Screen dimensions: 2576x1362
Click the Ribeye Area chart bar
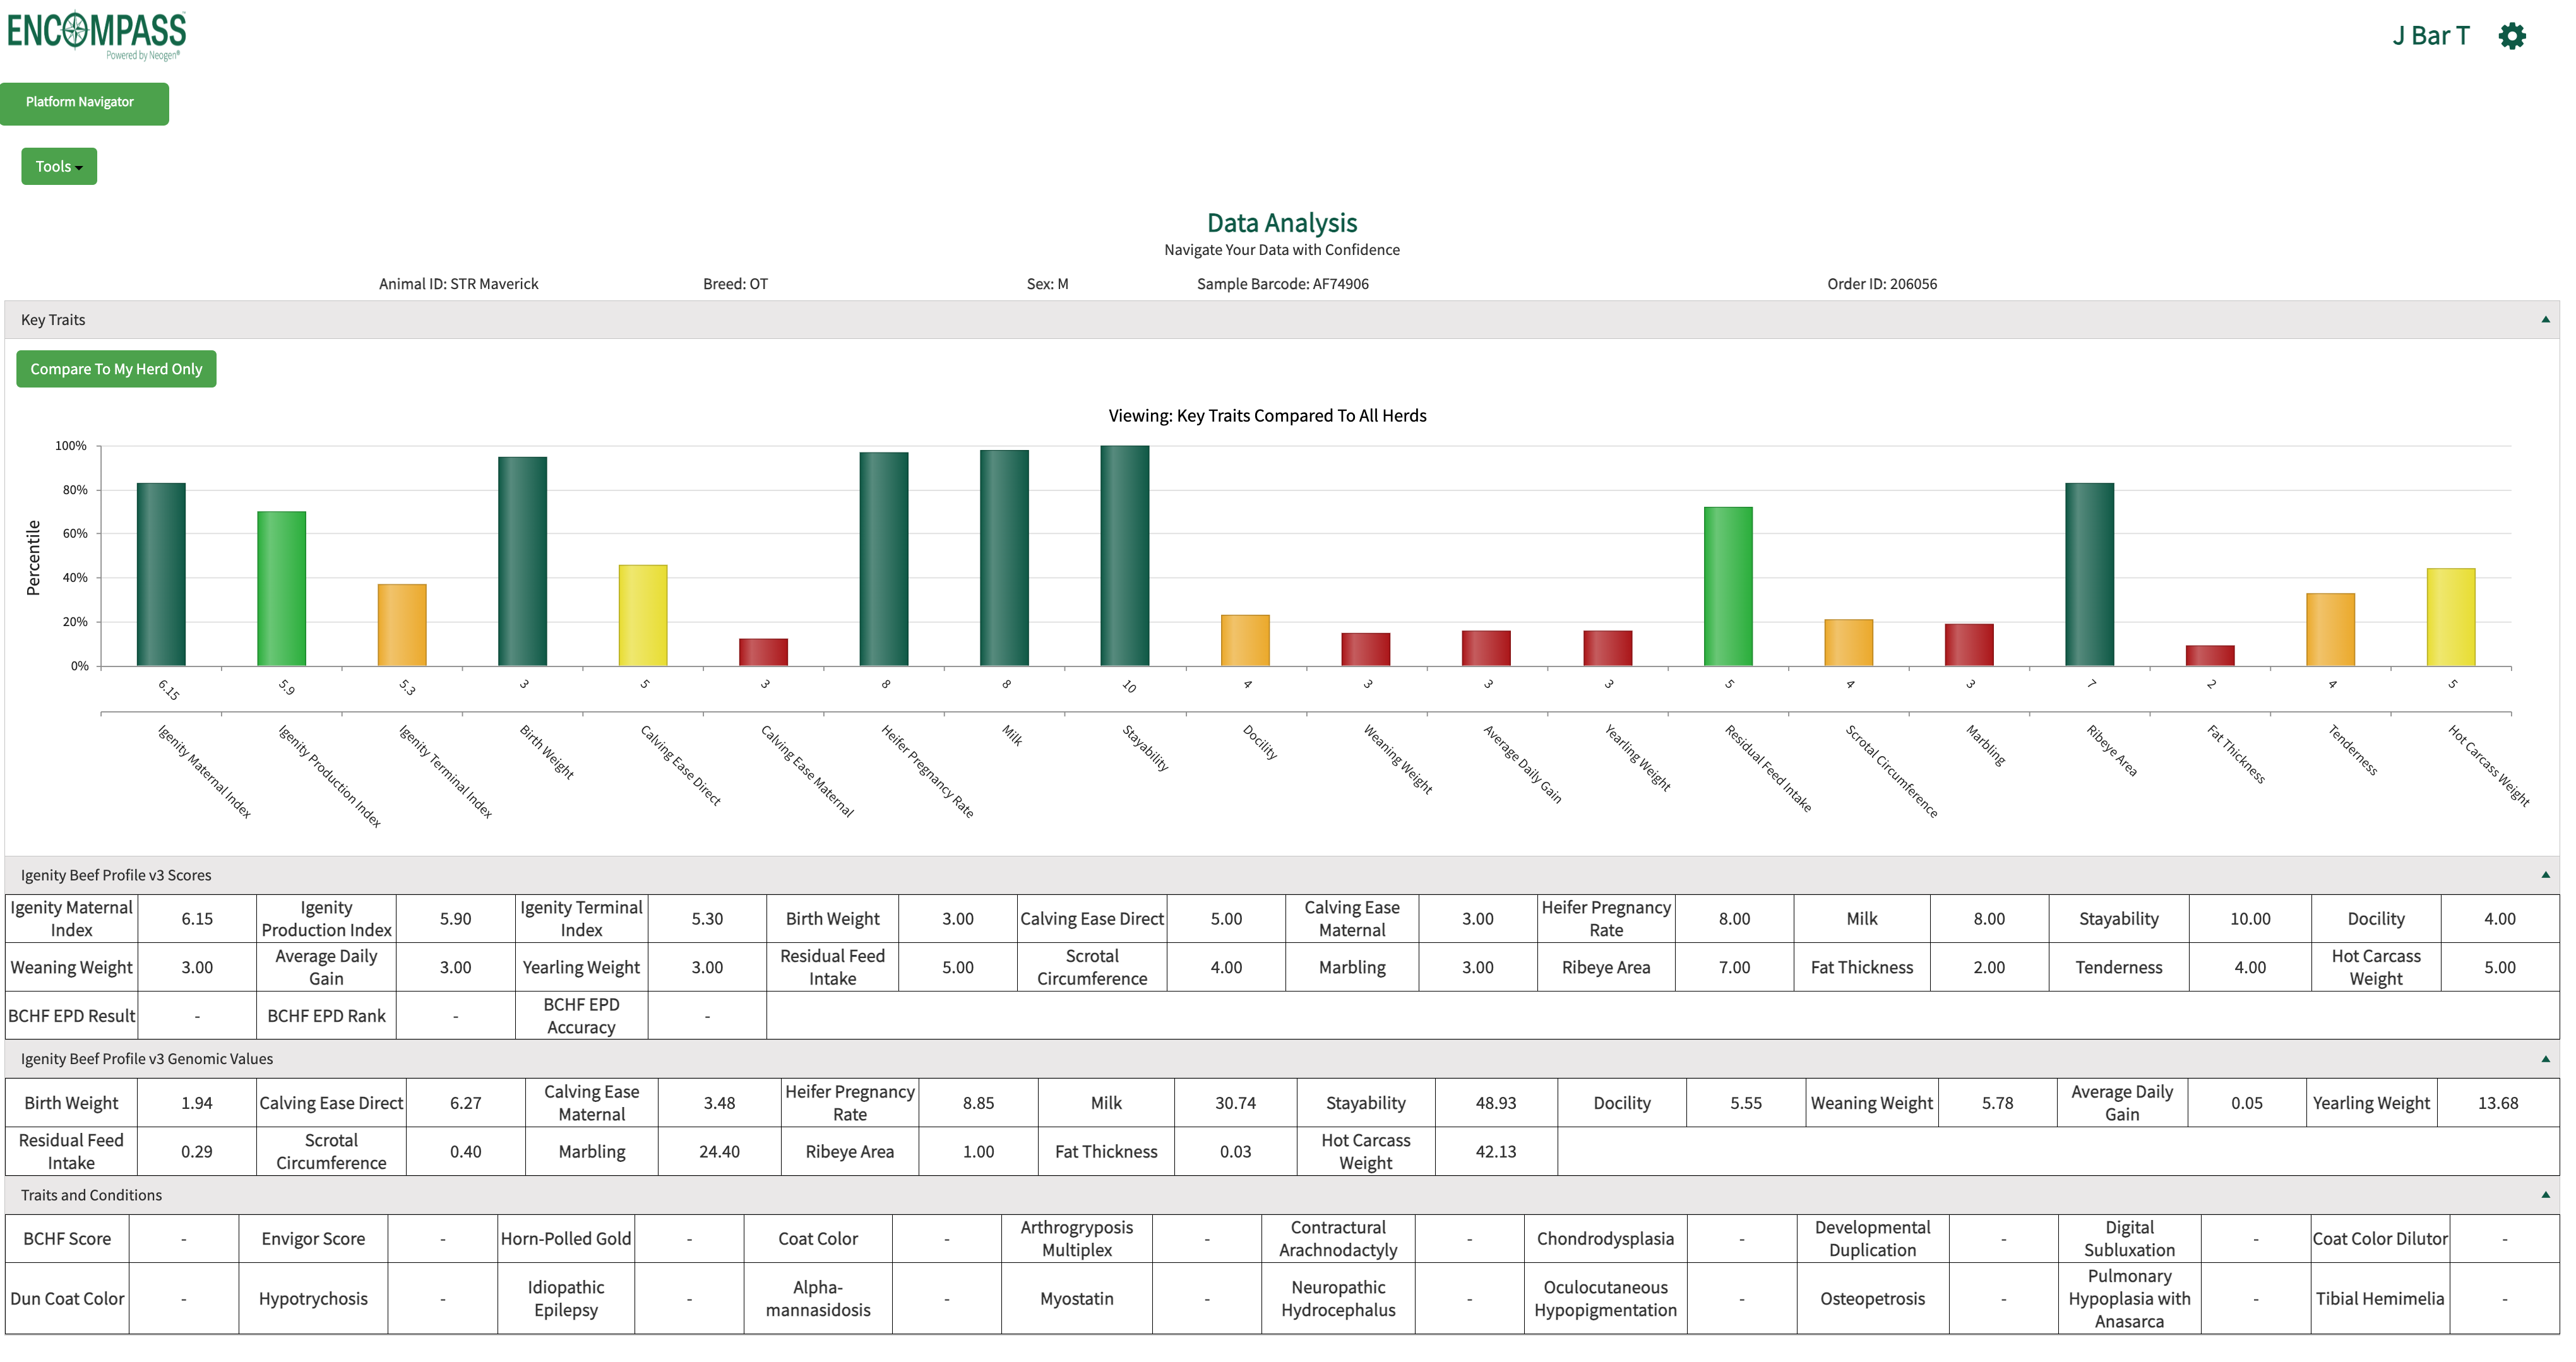coord(2090,574)
